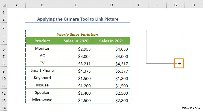The height and width of the screenshot is (111, 203).
Task: Click the 'Product' header cell
Action: click(x=42, y=41)
